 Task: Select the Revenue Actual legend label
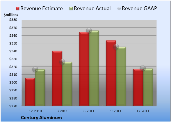tap(92, 8)
